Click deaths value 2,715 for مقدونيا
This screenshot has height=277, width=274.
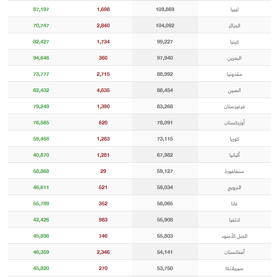click(103, 74)
